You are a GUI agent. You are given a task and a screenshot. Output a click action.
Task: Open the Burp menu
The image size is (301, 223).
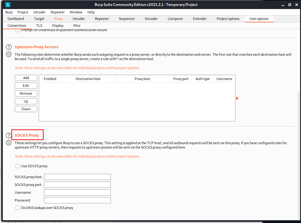tap(9, 12)
